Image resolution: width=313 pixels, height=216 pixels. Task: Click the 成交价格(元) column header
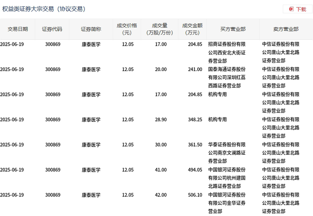pos(127,29)
